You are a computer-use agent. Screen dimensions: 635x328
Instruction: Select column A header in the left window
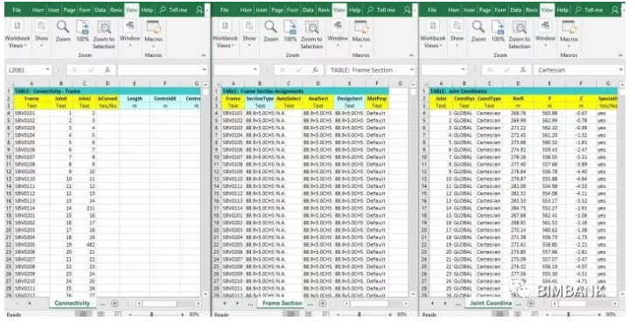[x=31, y=84]
